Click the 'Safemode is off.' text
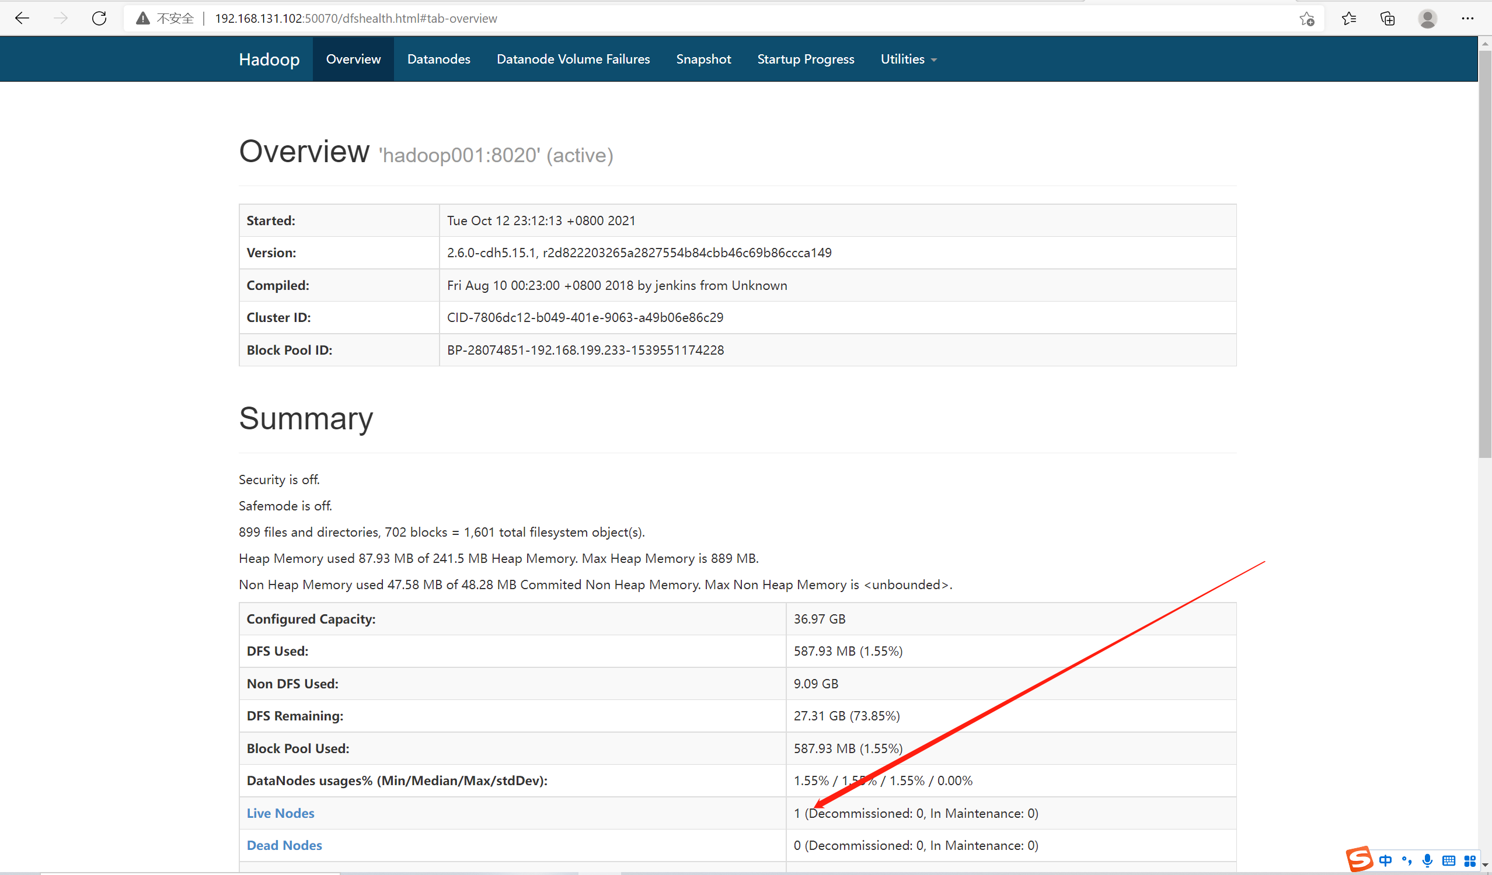This screenshot has height=875, width=1492. click(x=285, y=506)
